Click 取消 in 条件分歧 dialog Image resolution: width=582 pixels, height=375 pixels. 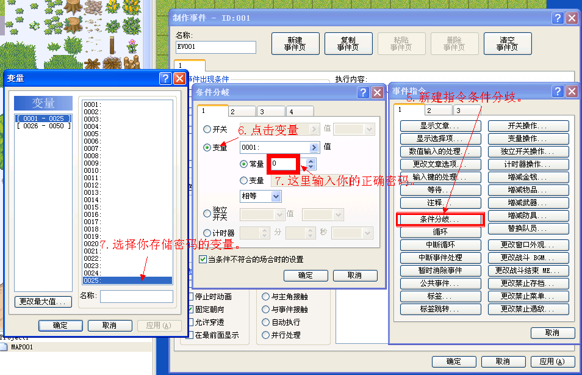pos(355,275)
